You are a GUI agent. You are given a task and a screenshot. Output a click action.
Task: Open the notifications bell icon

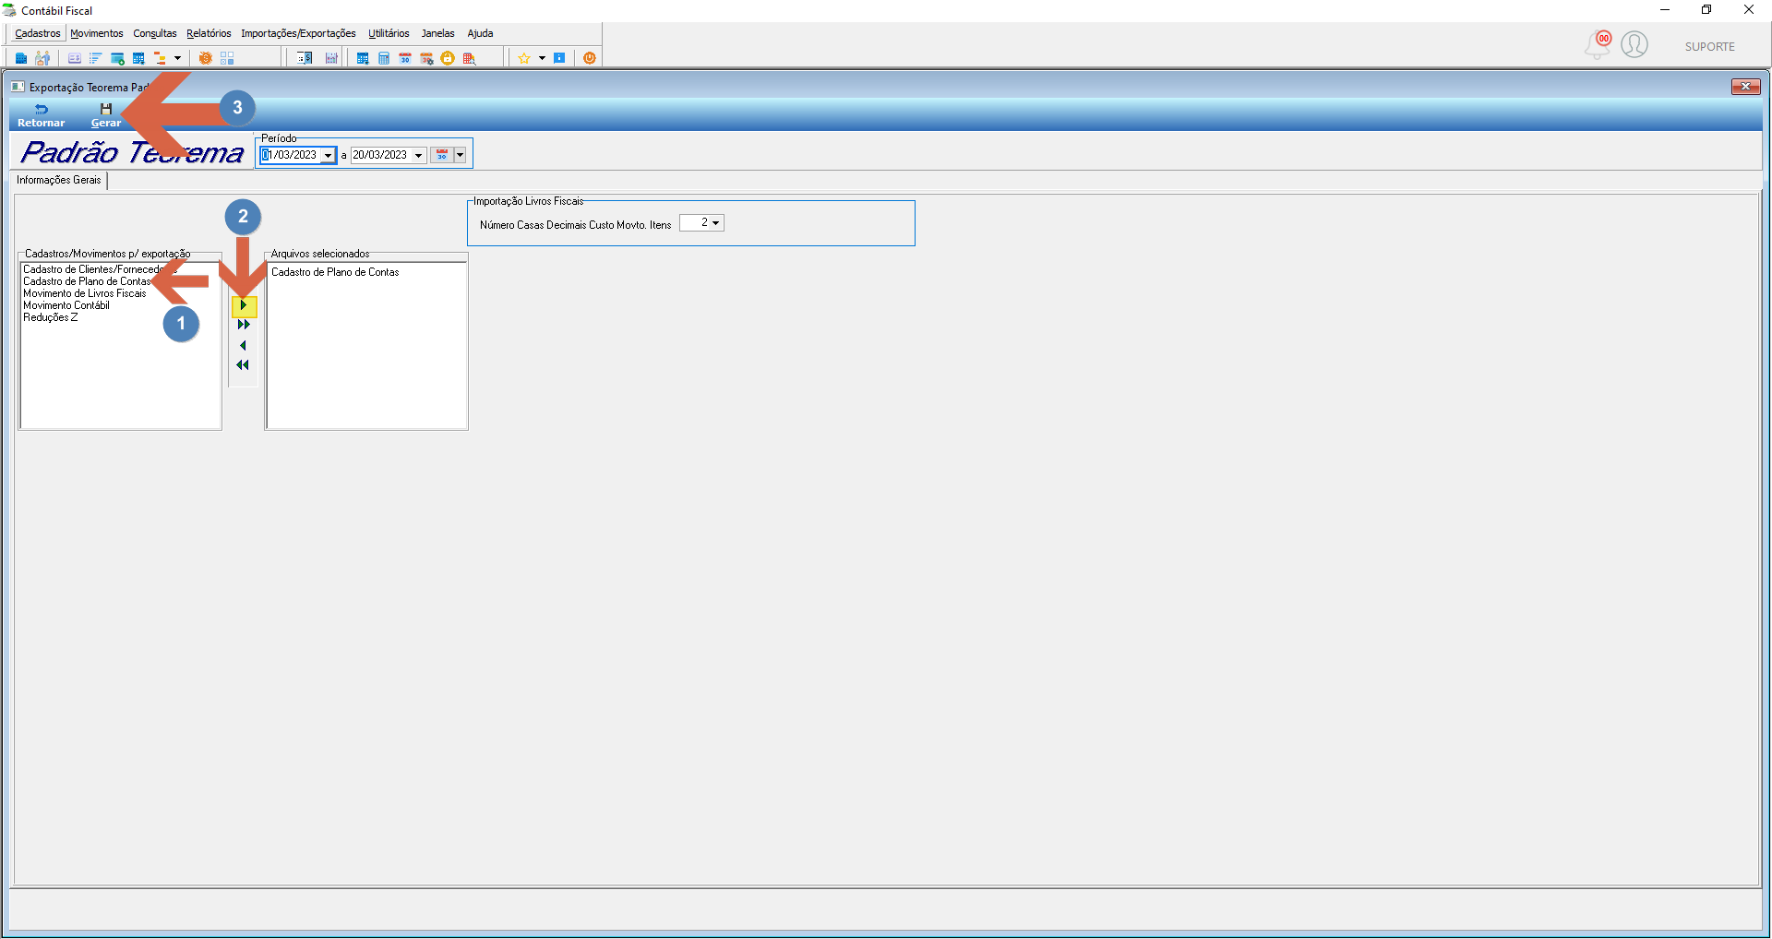pos(1598,44)
